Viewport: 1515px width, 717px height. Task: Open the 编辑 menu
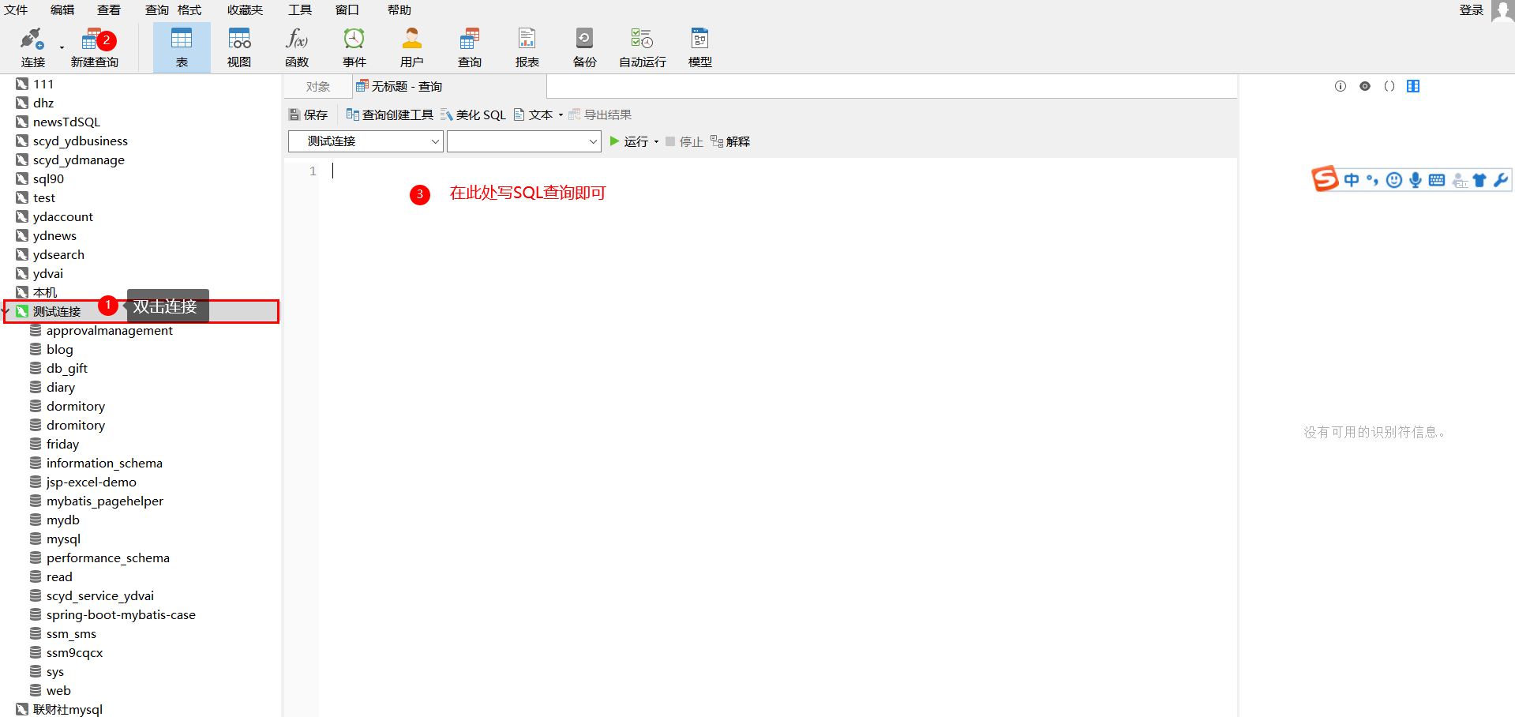pyautogui.click(x=62, y=10)
